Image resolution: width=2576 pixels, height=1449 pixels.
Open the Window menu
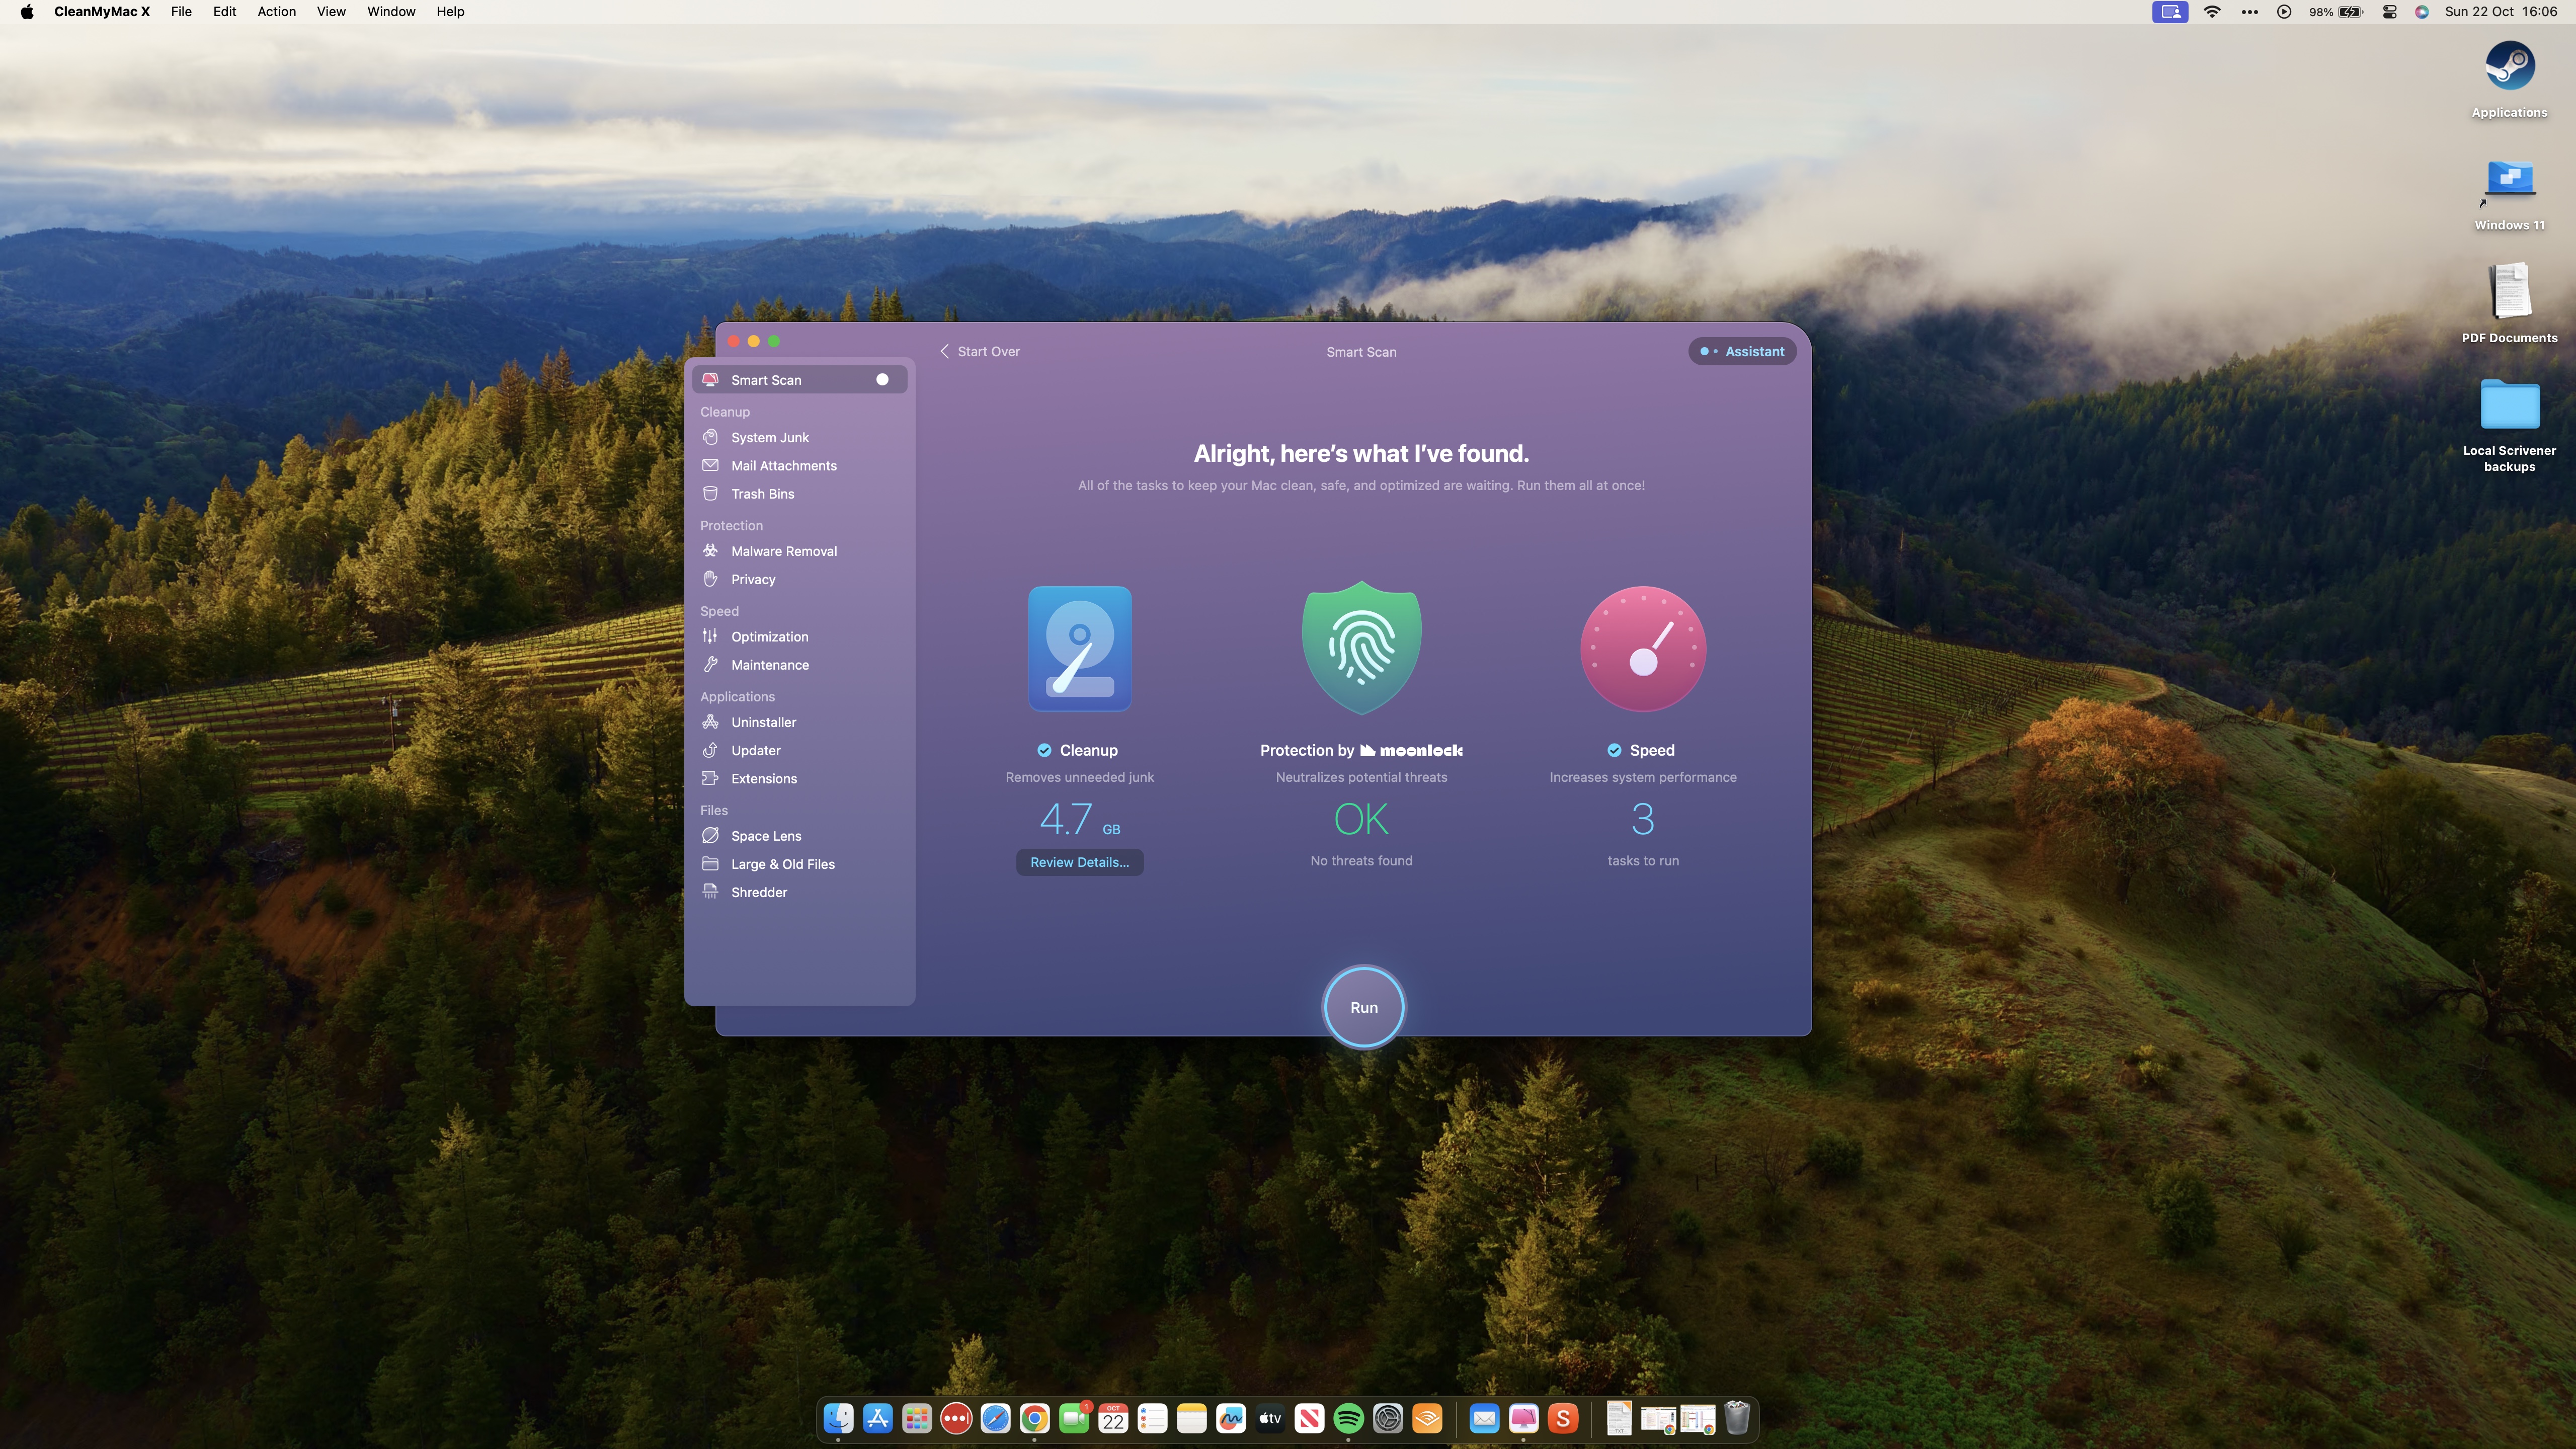[391, 12]
